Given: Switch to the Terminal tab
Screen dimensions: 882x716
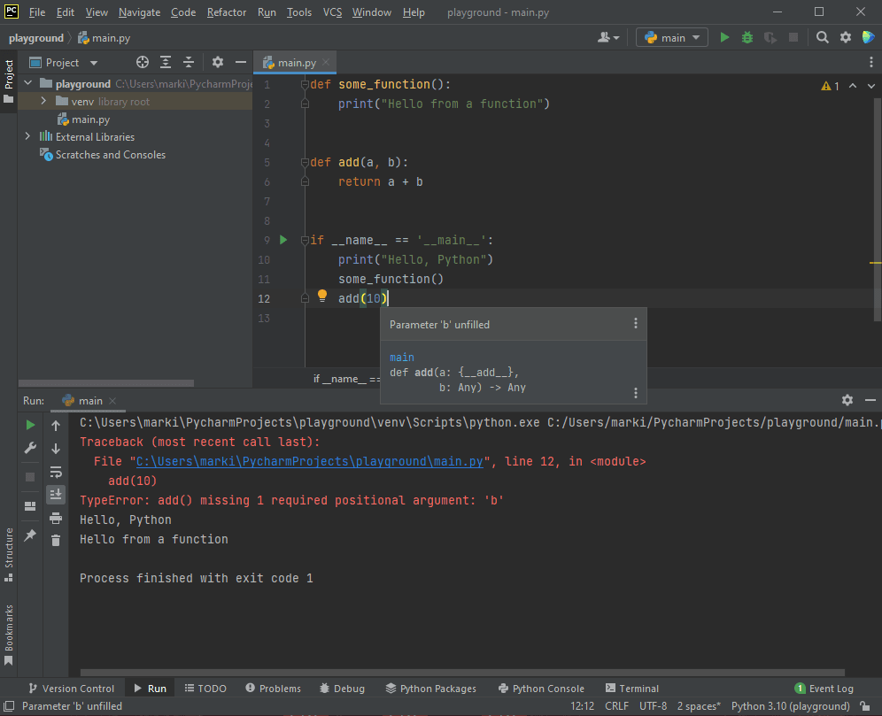Looking at the screenshot, I should tap(631, 689).
